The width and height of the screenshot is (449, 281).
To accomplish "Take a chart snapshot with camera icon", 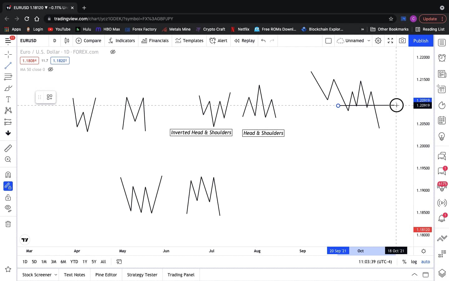I will pyautogui.click(x=403, y=41).
